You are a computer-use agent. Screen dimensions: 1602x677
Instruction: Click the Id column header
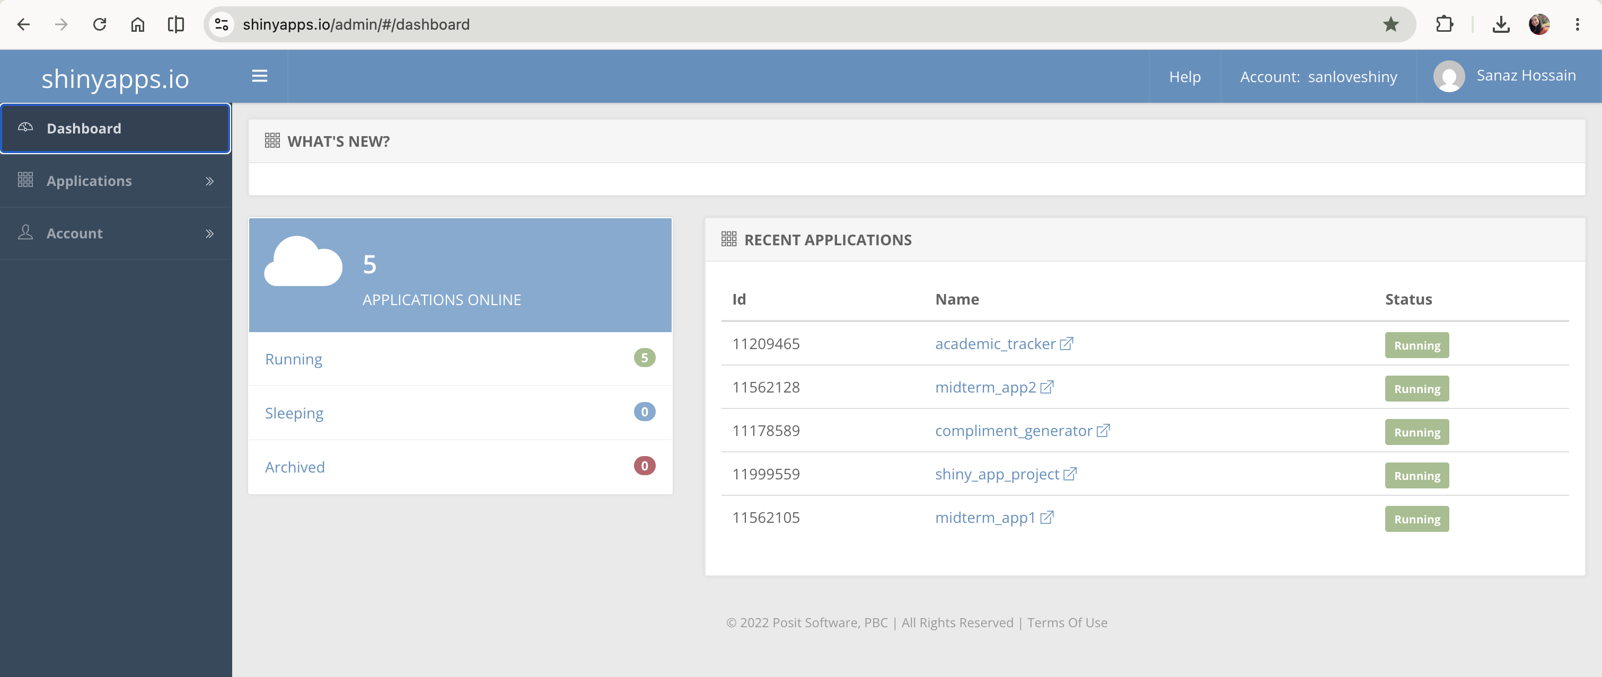click(739, 299)
